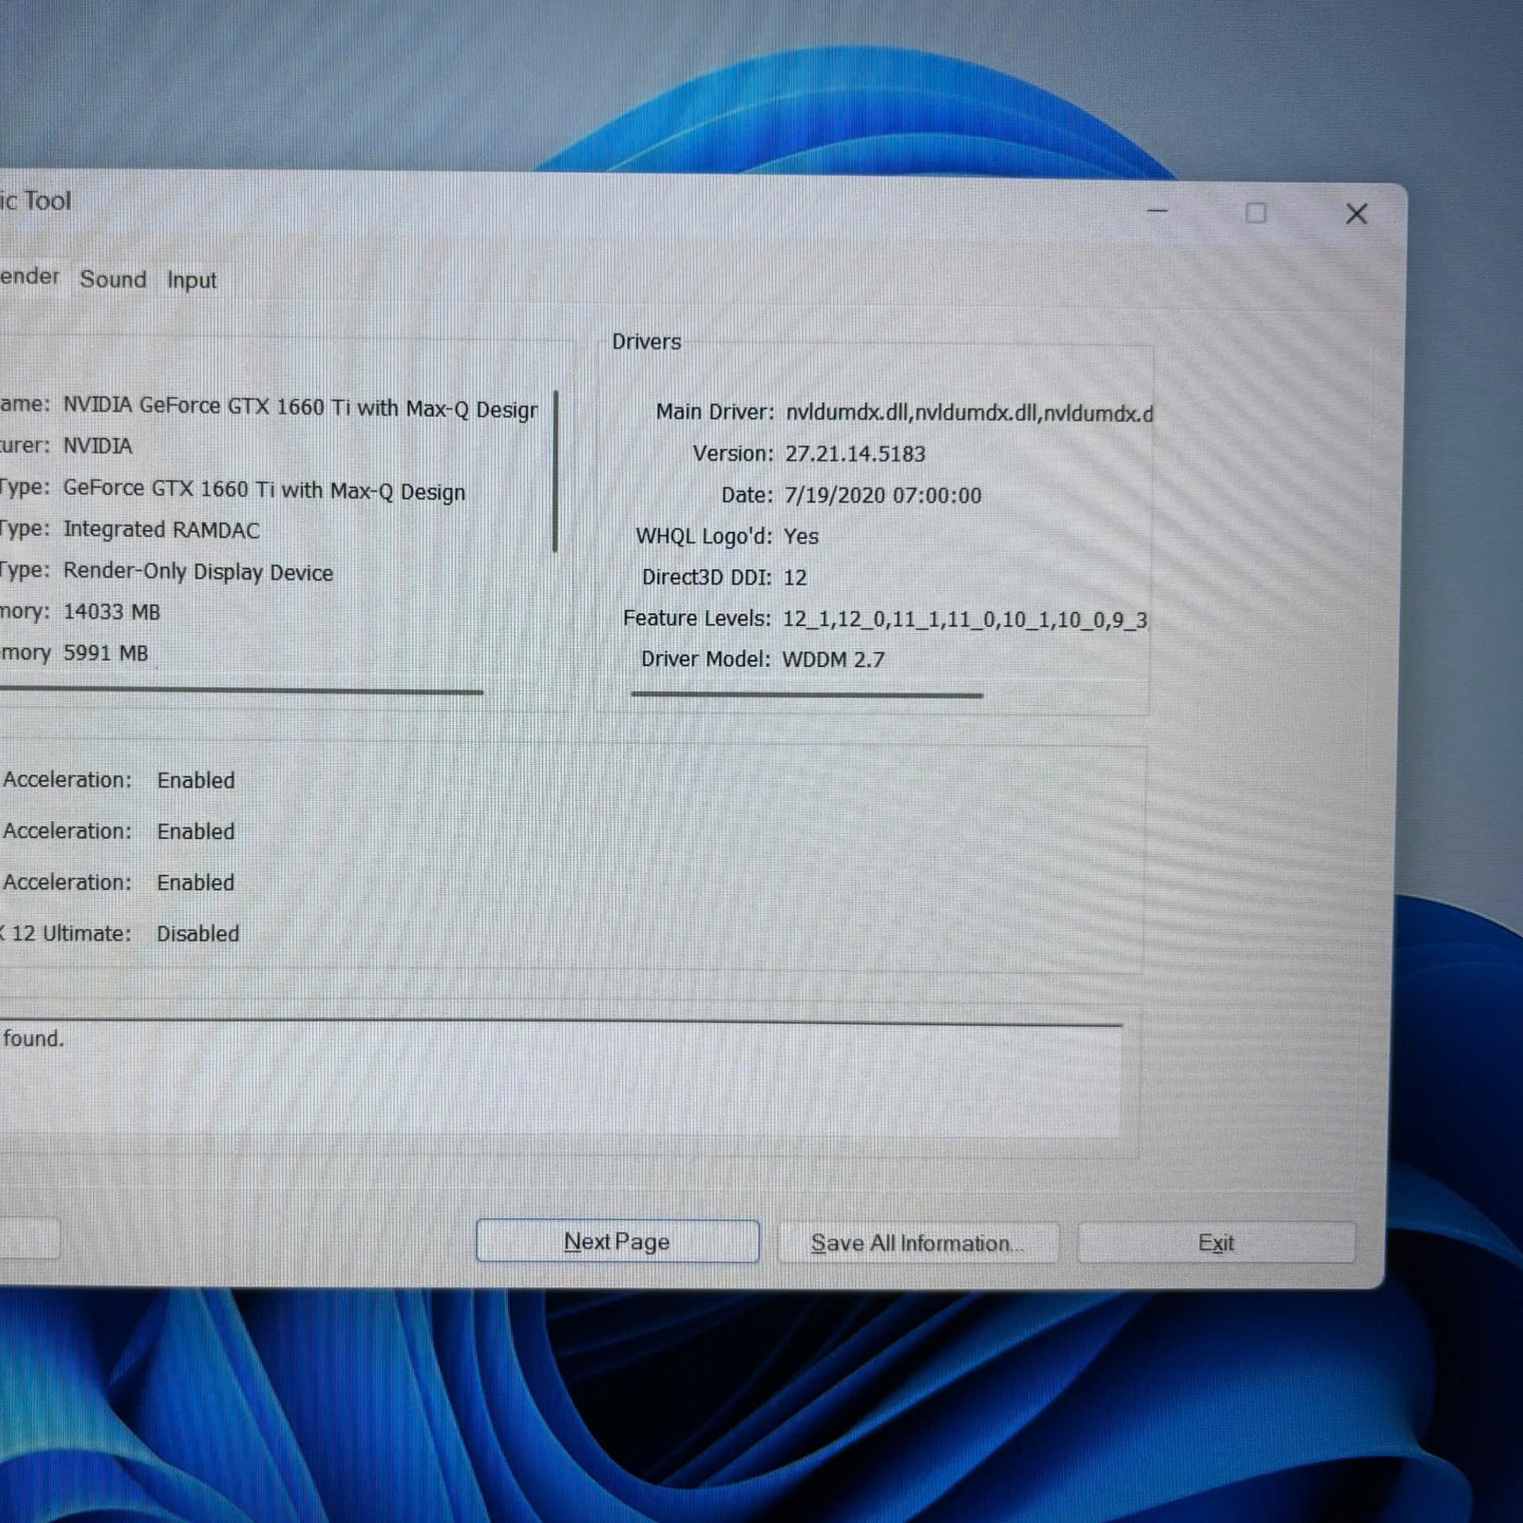Image resolution: width=1523 pixels, height=1523 pixels.
Task: Maximize the diagnostic tool window
Action: click(1256, 213)
